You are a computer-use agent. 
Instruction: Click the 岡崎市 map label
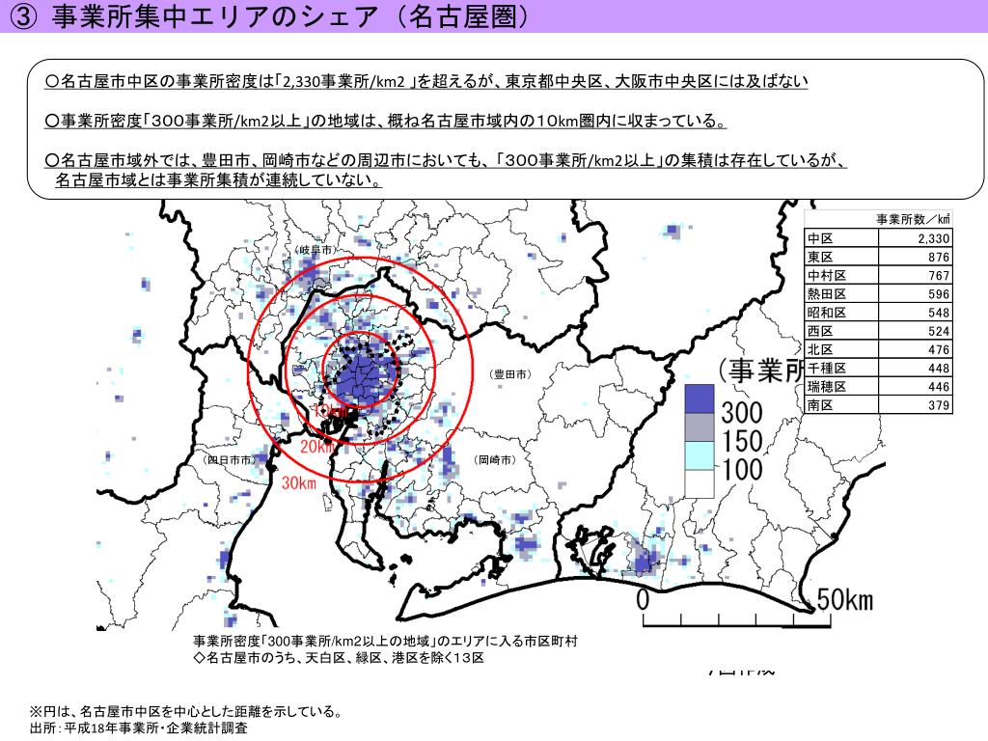coord(495,460)
